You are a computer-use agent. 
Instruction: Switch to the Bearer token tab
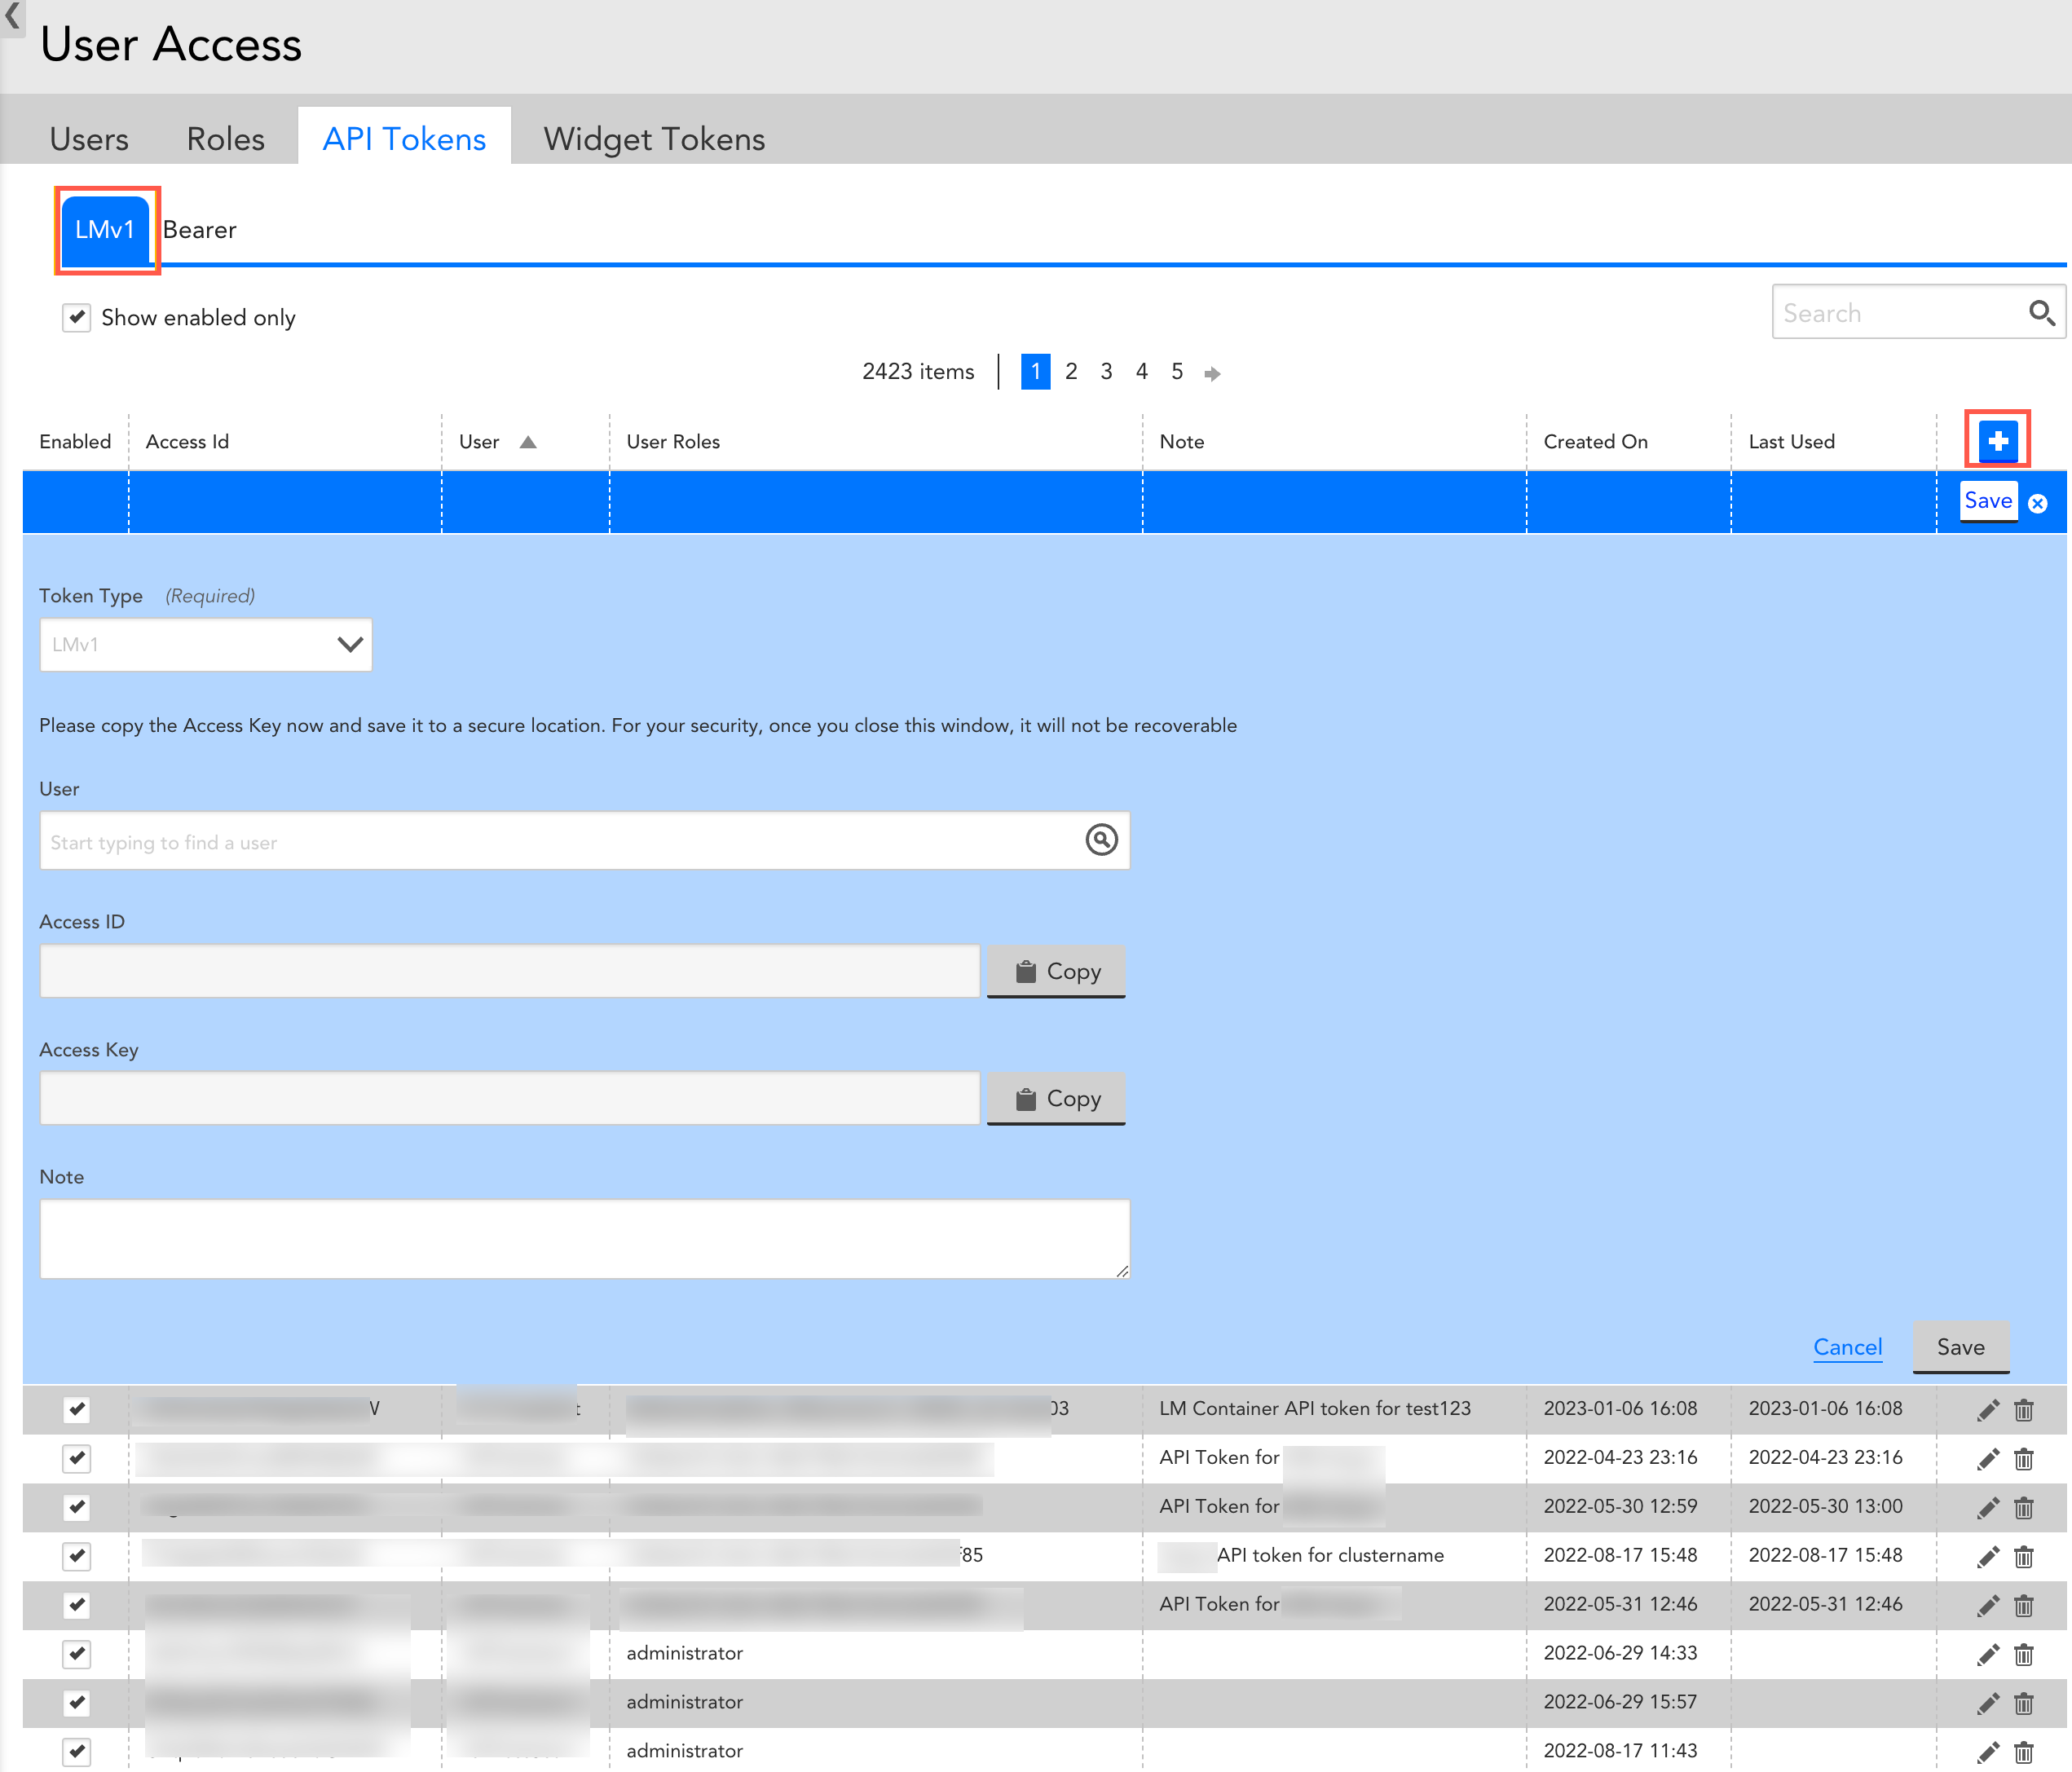(x=201, y=227)
